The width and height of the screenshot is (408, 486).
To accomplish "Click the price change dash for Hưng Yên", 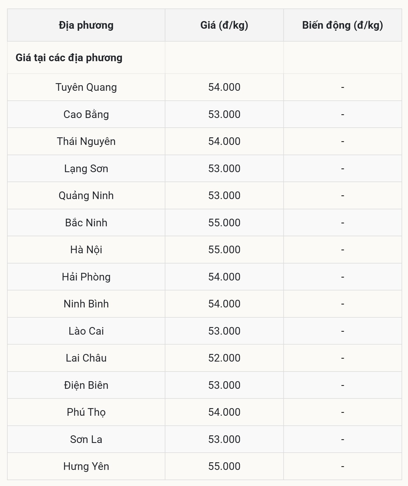I will click(x=342, y=466).
